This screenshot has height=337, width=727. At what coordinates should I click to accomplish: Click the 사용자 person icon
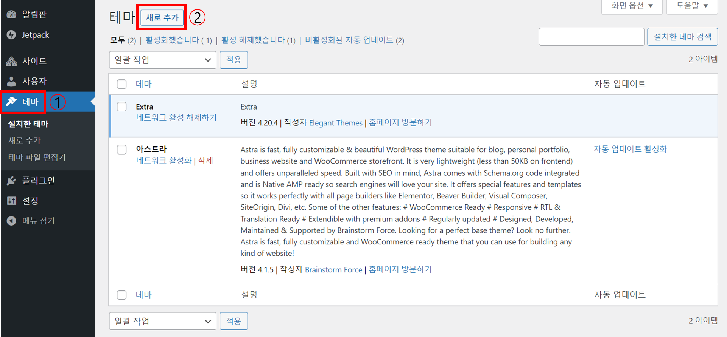(11, 81)
